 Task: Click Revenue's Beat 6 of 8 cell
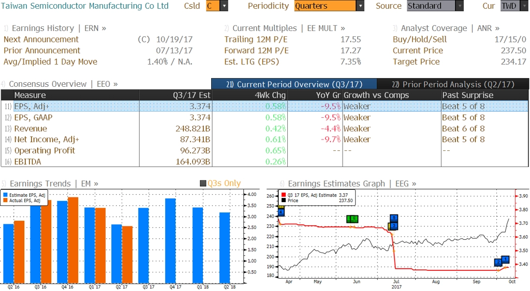pyautogui.click(x=463, y=129)
